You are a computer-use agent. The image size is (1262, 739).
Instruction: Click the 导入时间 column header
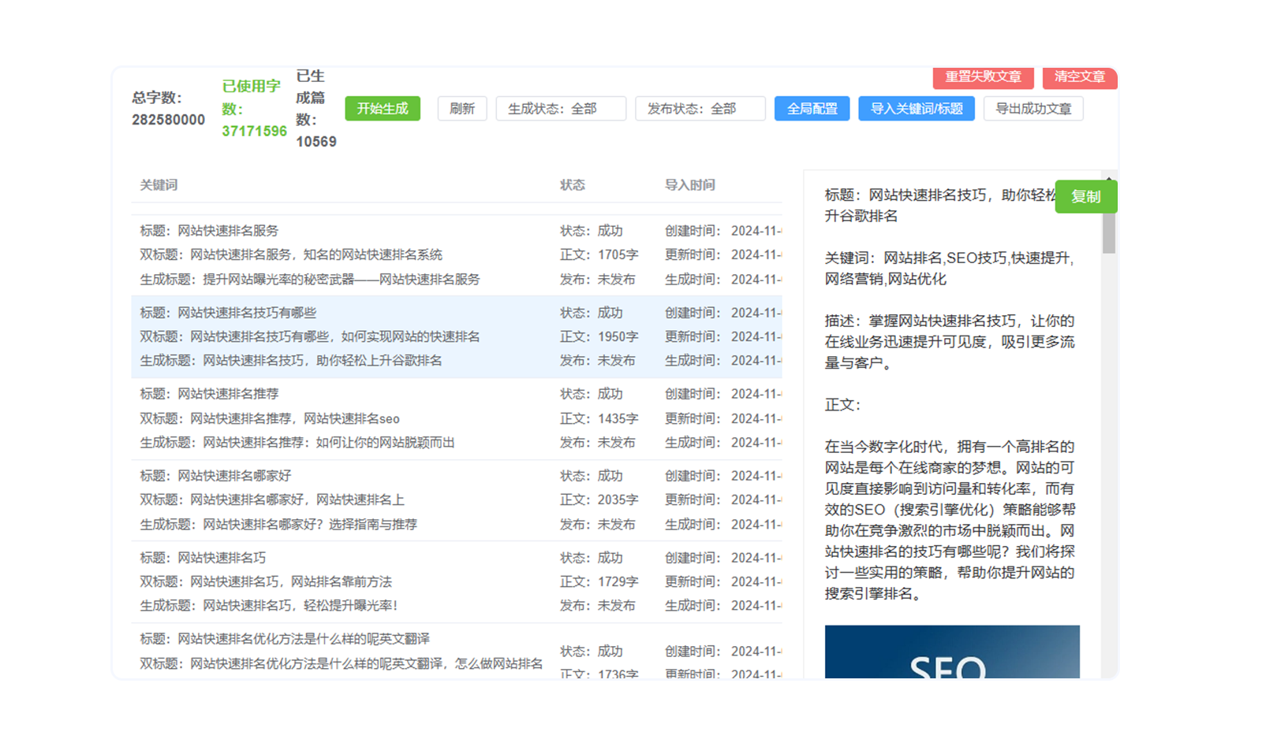689,185
